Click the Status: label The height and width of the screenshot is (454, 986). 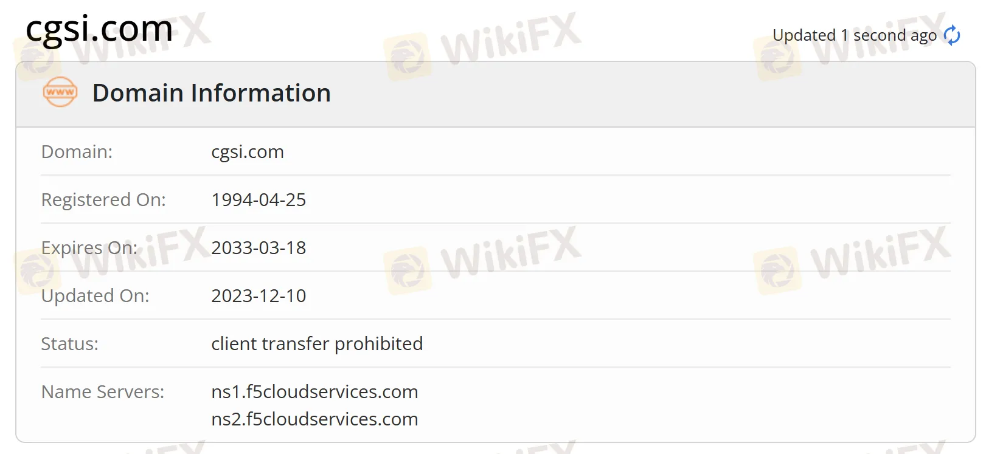69,343
